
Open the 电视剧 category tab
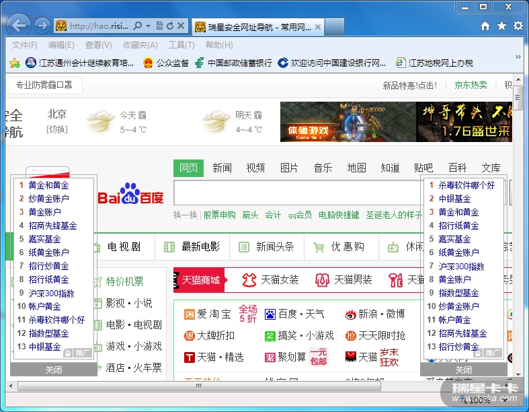[124, 247]
